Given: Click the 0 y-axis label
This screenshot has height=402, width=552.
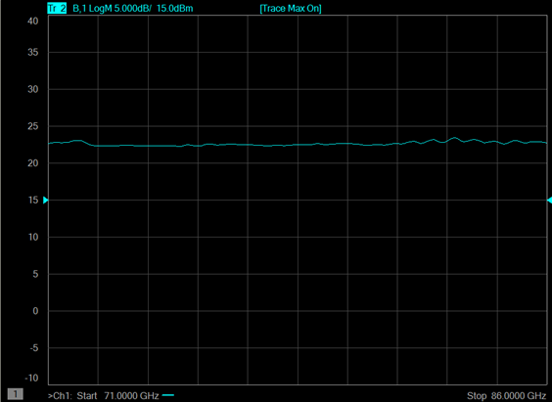Looking at the screenshot, I should tap(35, 311).
